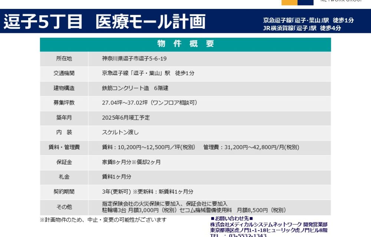Click the 逗子5丁目 医療モール計画 title
The image size is (371, 237).
pos(105,22)
